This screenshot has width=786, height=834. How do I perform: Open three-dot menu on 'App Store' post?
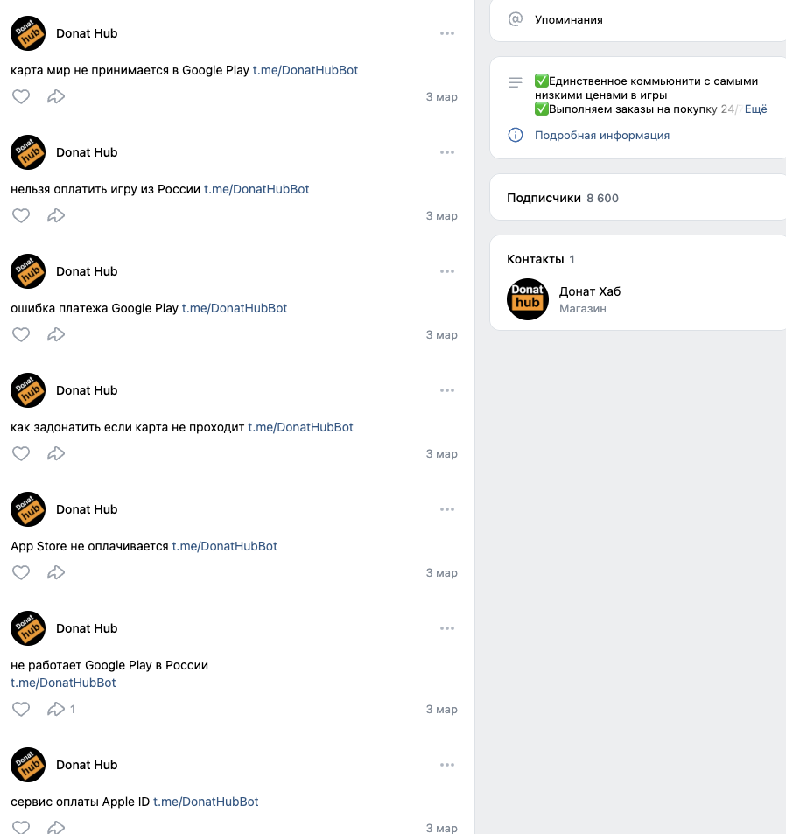447,509
